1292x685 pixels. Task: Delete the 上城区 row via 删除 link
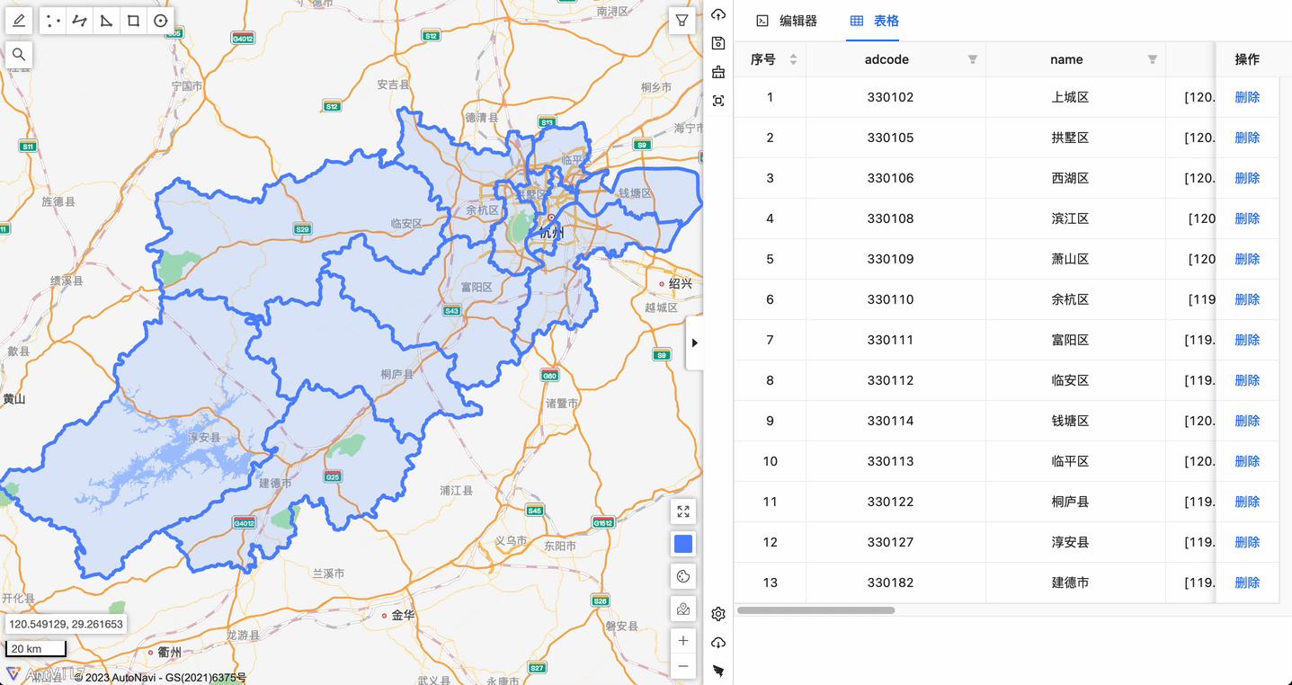pyautogui.click(x=1247, y=96)
